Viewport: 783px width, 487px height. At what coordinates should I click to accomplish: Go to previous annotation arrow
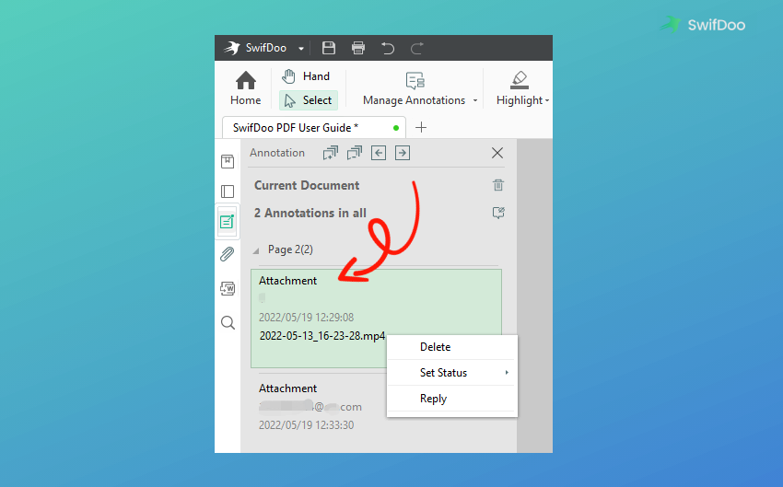point(379,153)
